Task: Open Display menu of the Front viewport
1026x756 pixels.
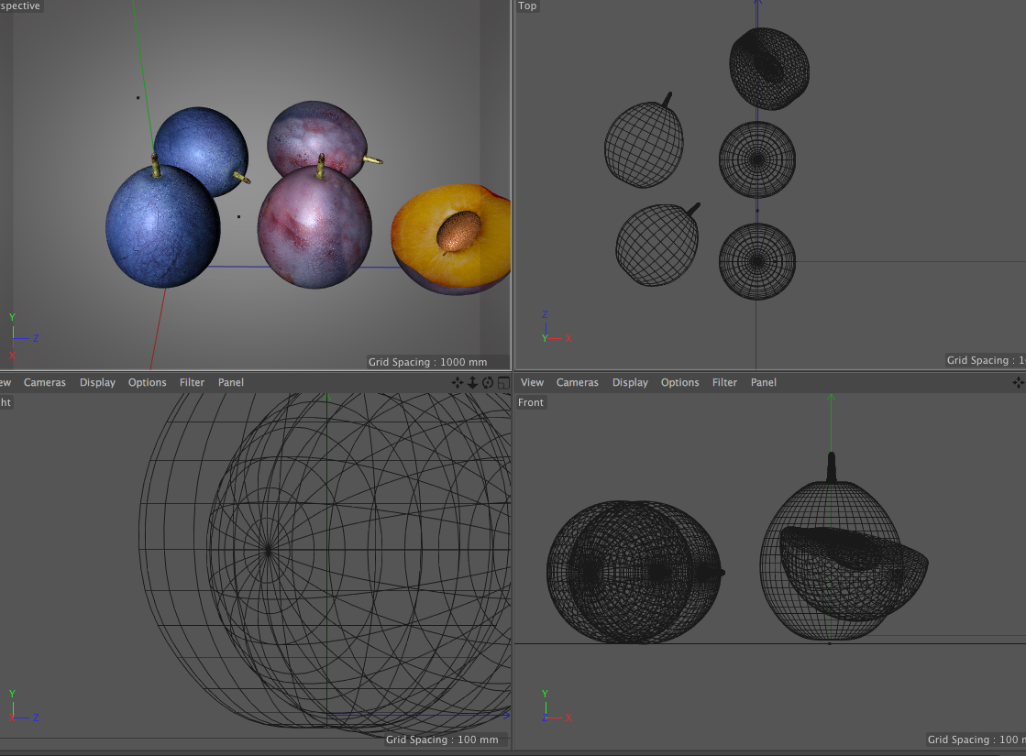Action: tap(630, 382)
